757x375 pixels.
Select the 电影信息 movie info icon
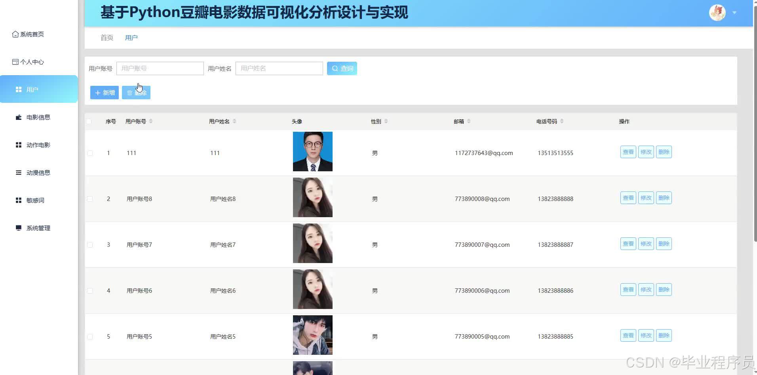18,117
